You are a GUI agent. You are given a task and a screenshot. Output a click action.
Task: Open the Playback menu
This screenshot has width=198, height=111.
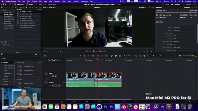click(57, 1)
